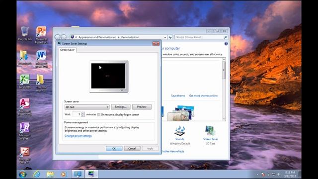This screenshot has height=179, width=318.
Task: Open Help in the Personalization window
Action: pos(226,44)
